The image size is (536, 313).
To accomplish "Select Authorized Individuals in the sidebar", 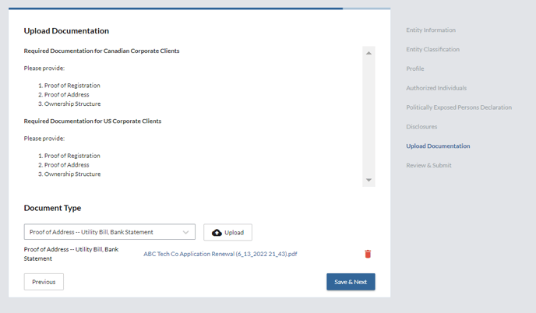I will click(x=436, y=88).
